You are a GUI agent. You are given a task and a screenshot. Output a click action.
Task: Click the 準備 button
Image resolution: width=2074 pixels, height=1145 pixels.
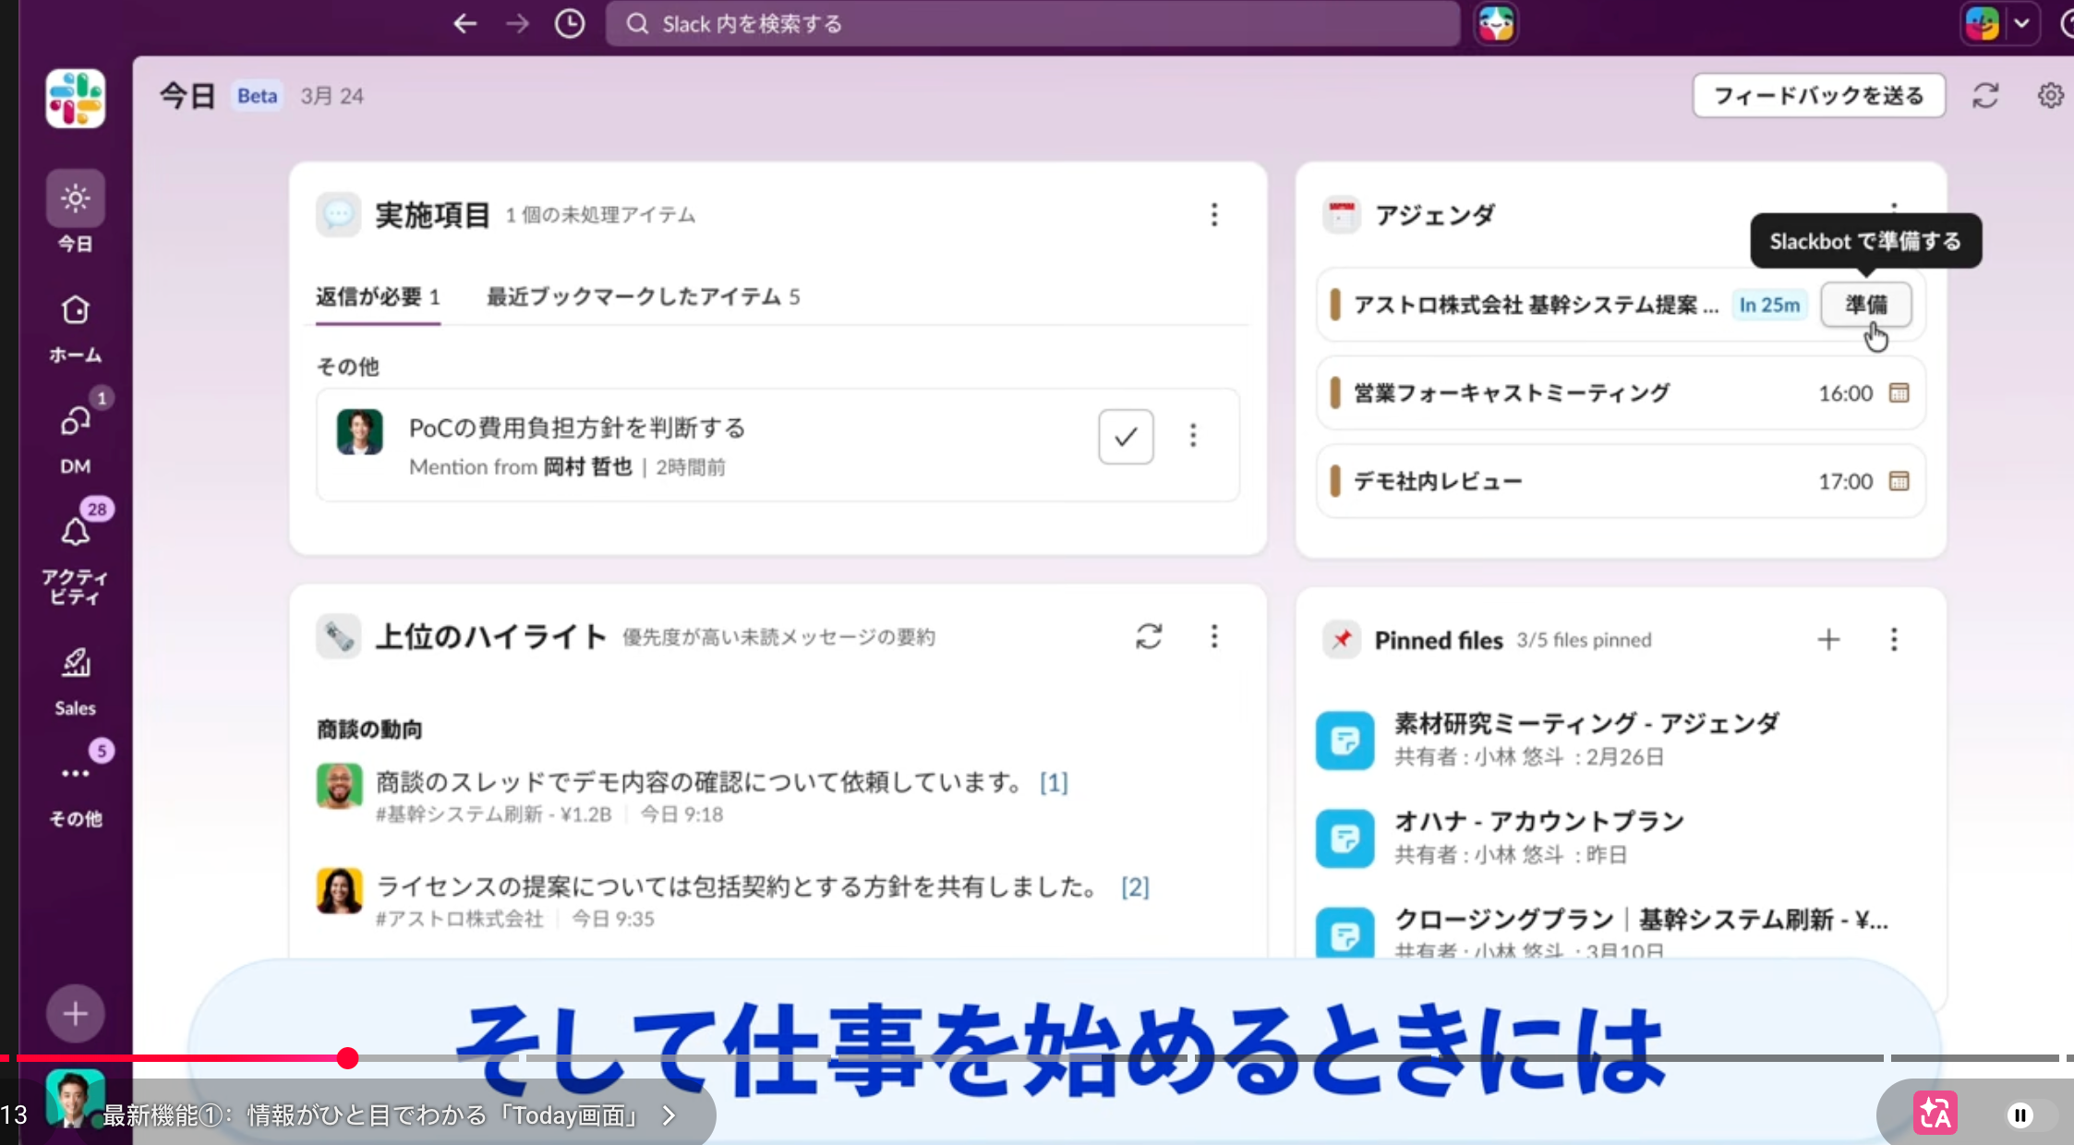point(1866,305)
